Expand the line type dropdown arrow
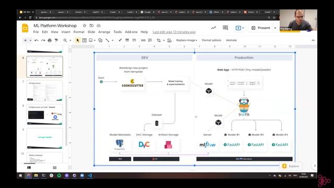The width and height of the screenshot is (334, 188). tap(113, 40)
